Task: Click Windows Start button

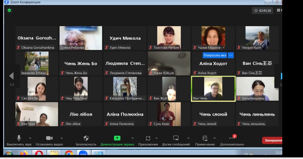Action: pyautogui.click(x=9, y=154)
